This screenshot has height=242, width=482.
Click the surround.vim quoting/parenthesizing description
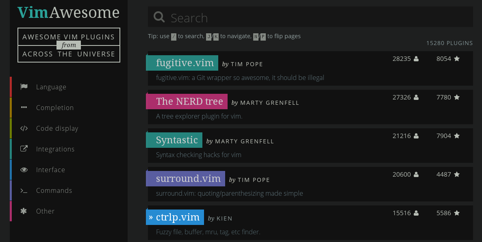click(x=229, y=193)
